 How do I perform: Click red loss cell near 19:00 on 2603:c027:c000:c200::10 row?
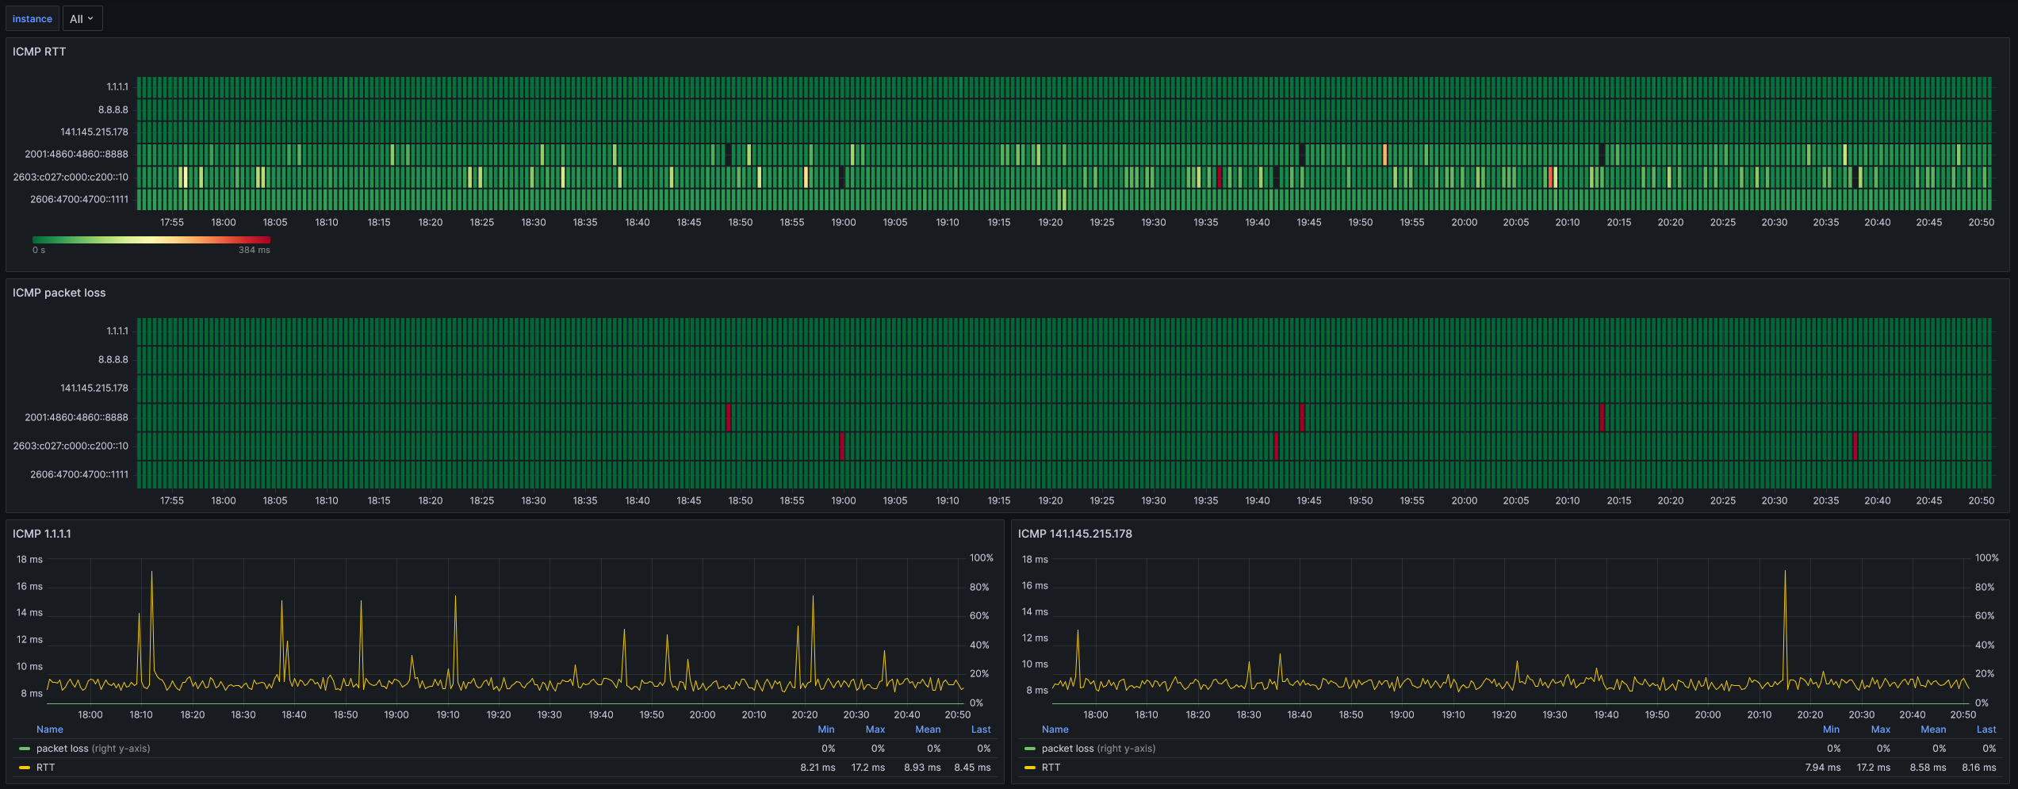point(842,446)
